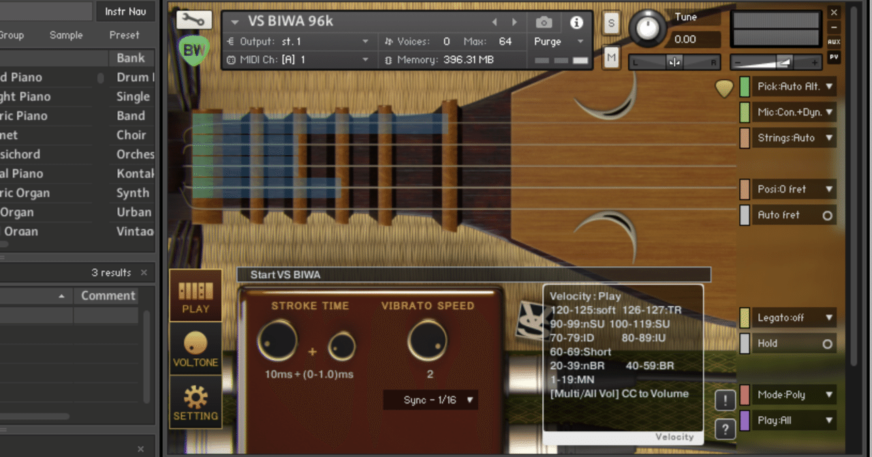Open the Posi:0 fret dropdown
Screen dimensions: 872x457
[794, 189]
